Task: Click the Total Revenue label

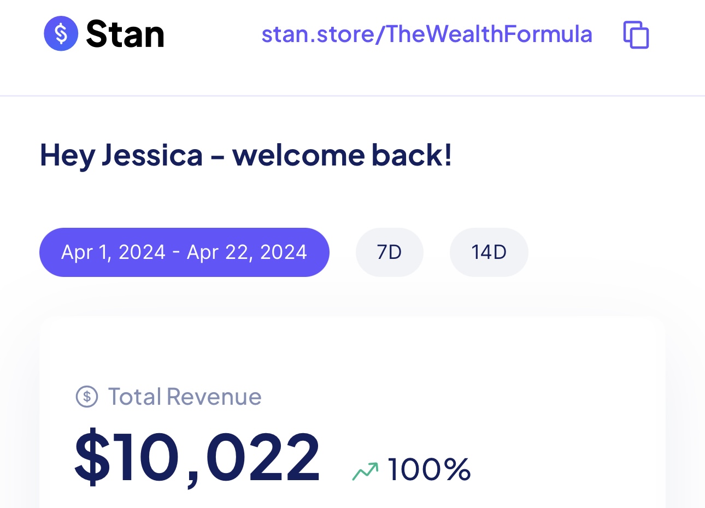Action: (x=185, y=397)
